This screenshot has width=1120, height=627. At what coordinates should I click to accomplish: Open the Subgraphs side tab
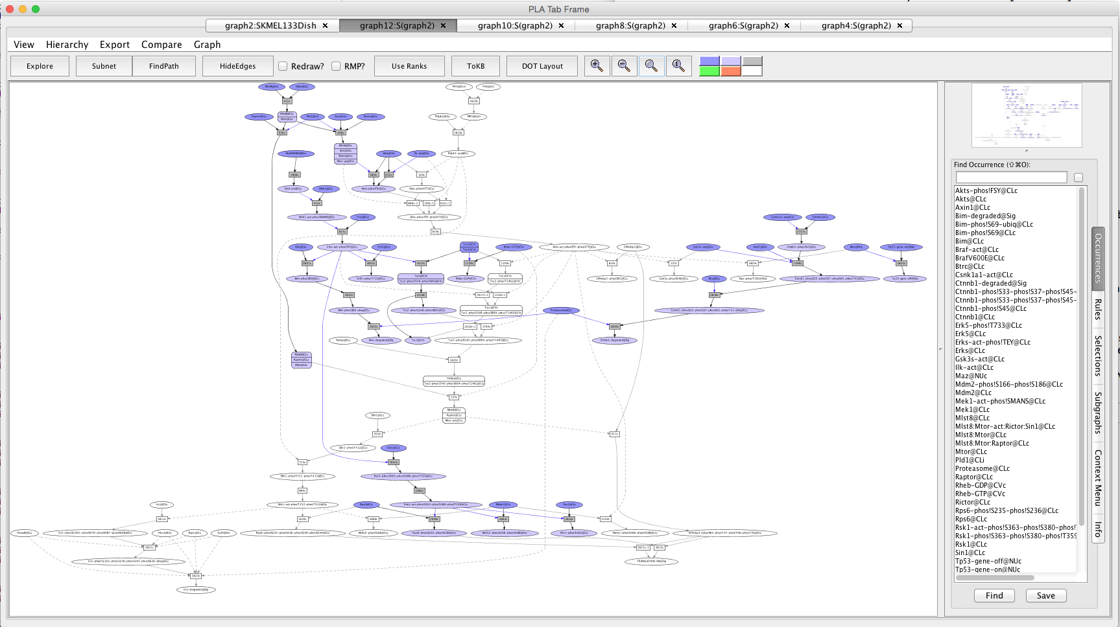[x=1098, y=413]
